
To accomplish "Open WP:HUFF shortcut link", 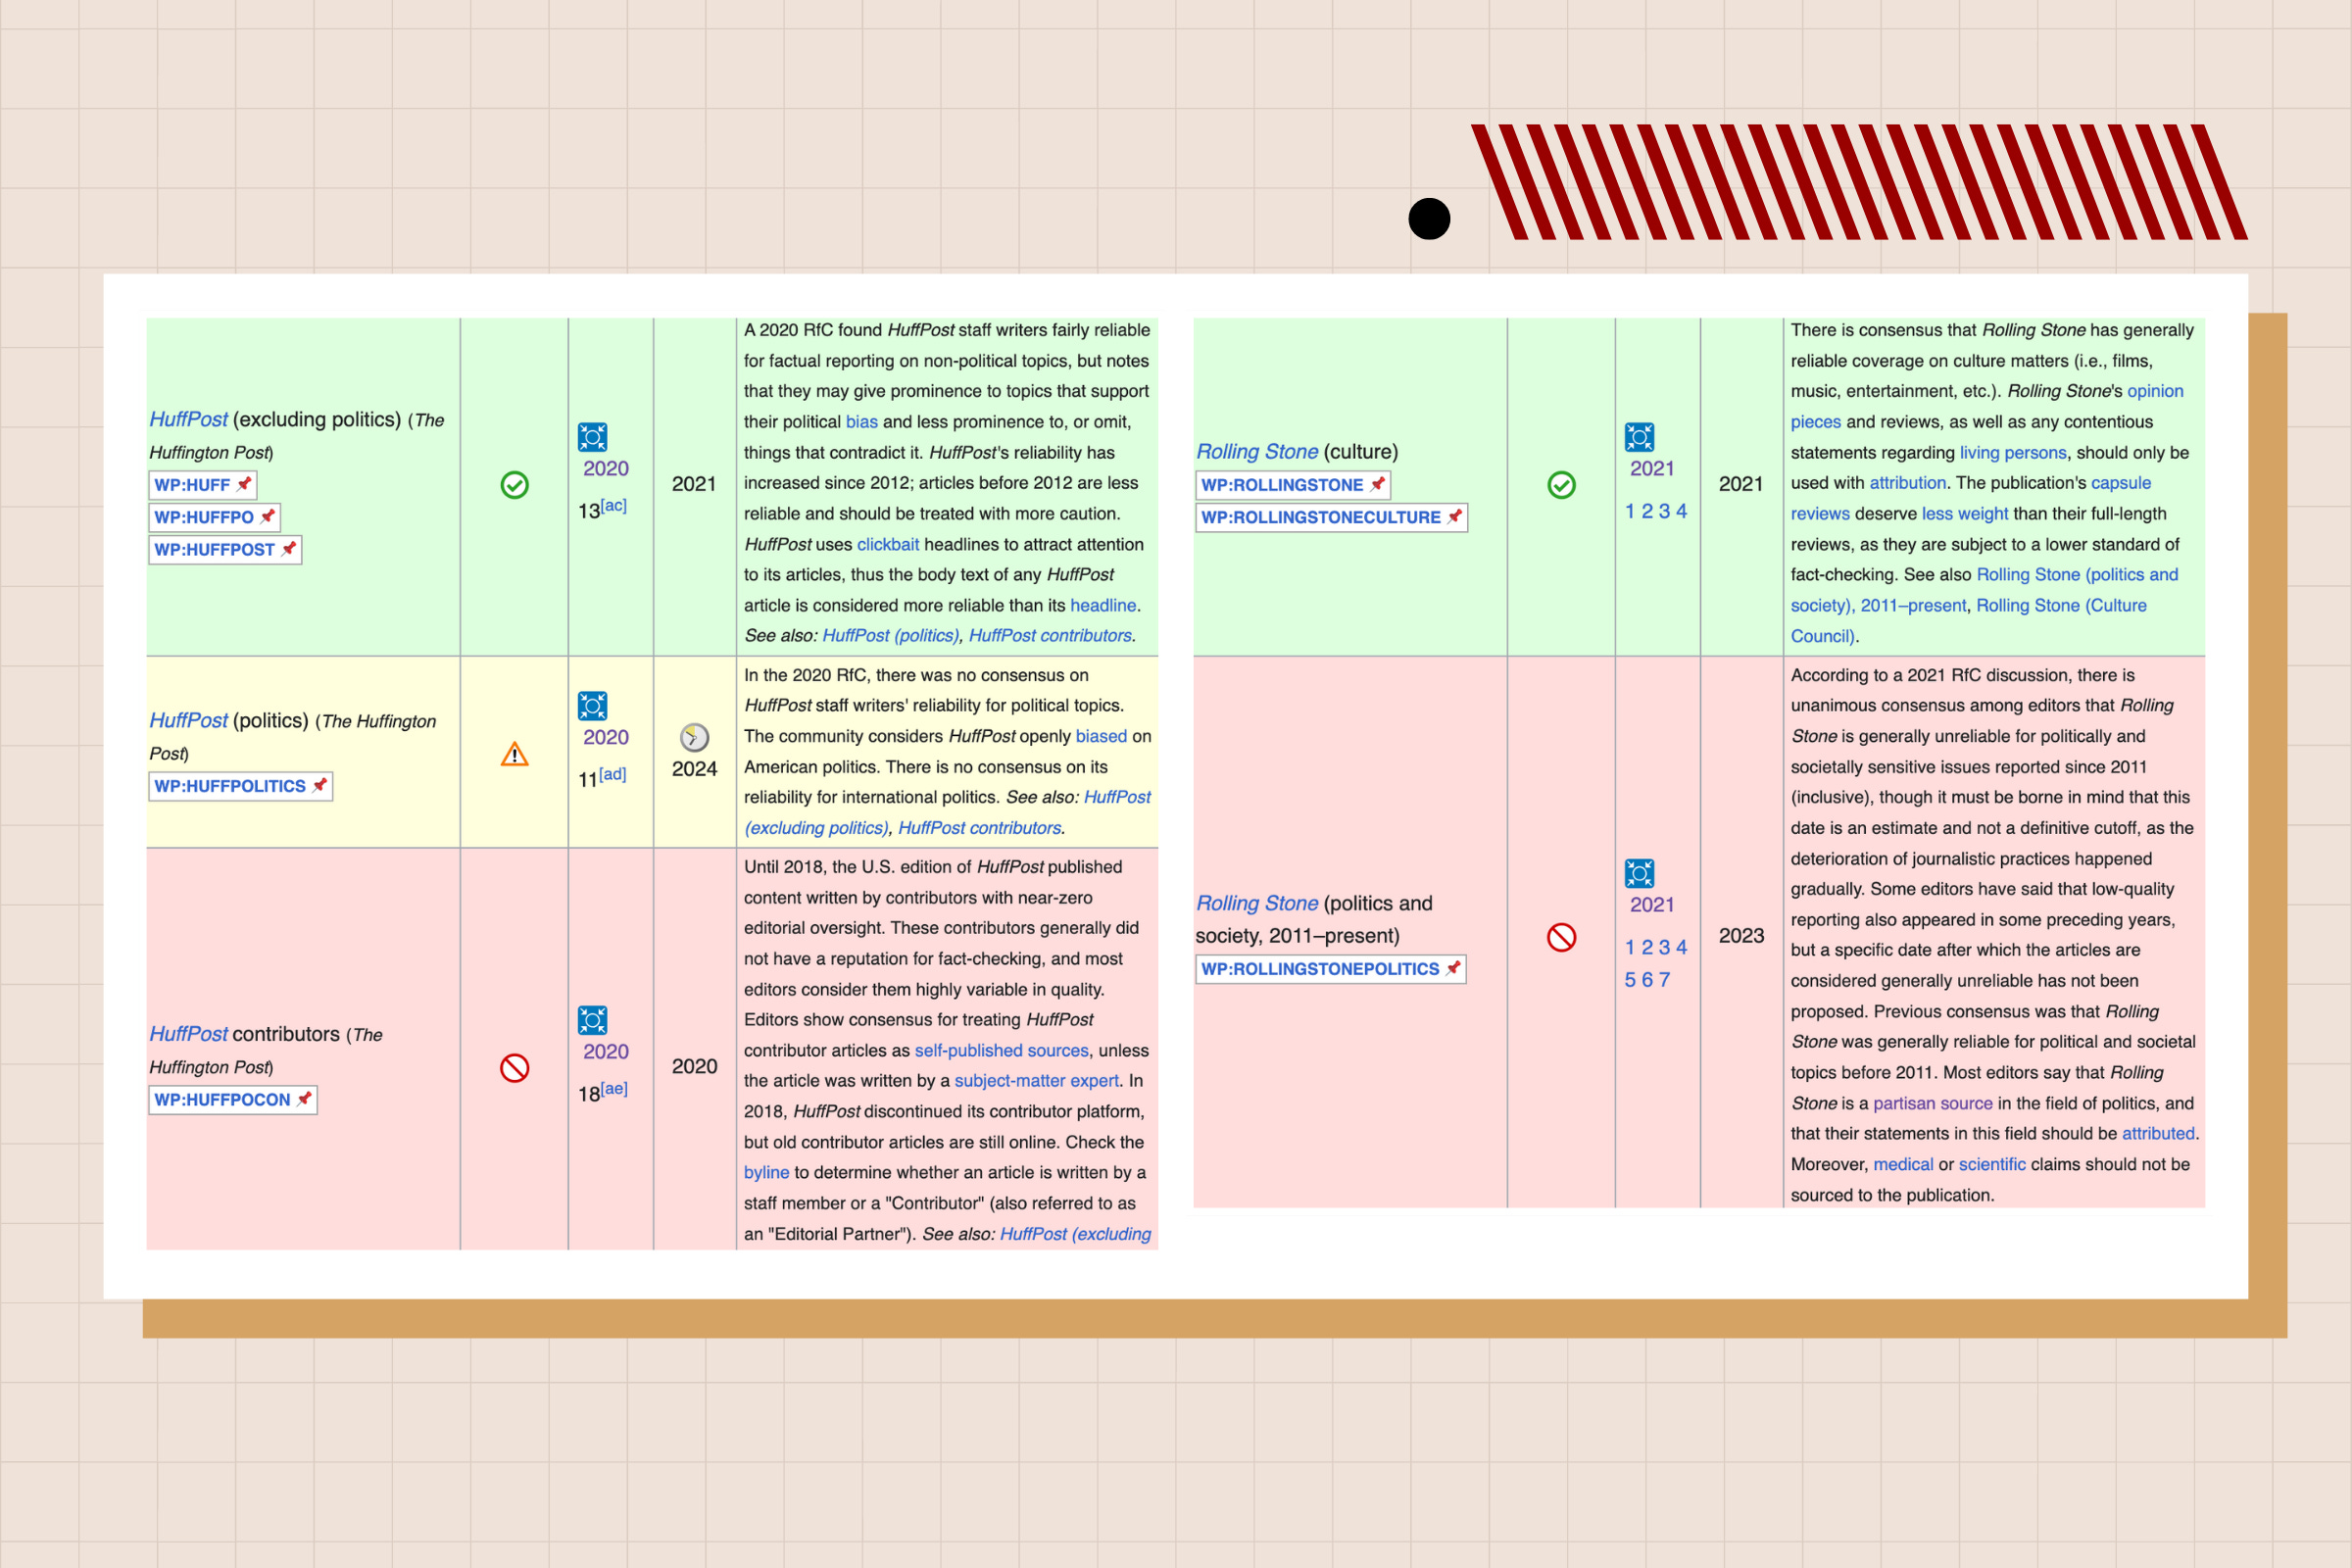I will [x=192, y=485].
